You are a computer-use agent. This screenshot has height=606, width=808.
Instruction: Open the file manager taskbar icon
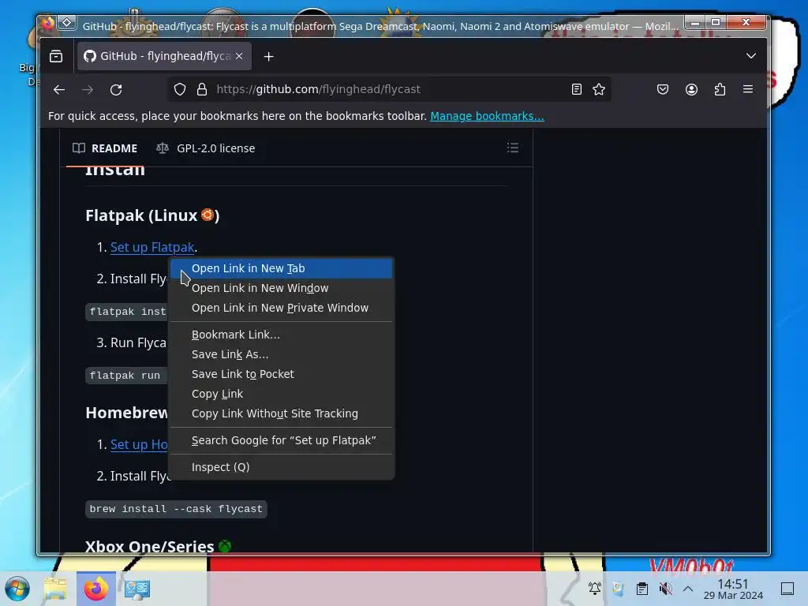55,589
